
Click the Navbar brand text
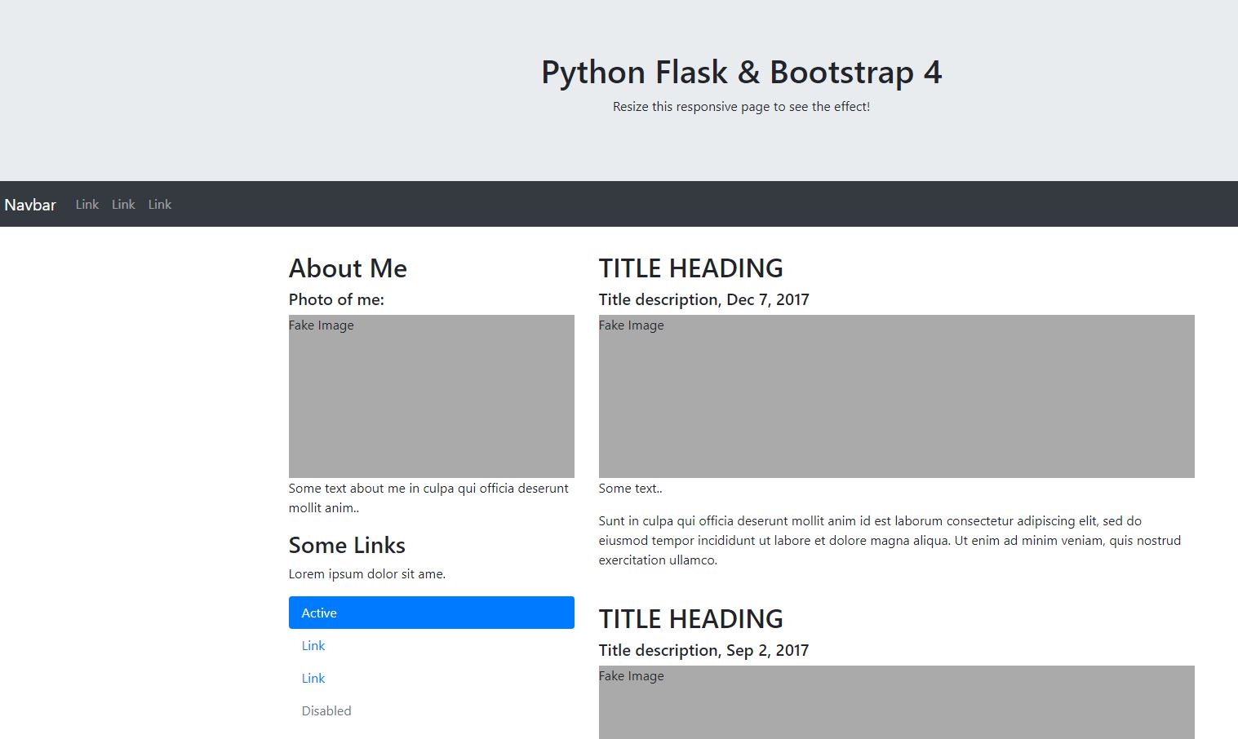[30, 205]
